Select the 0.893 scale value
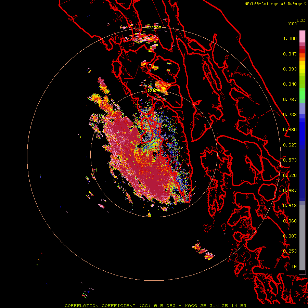The height and width of the screenshot is (308, 308). pyautogui.click(x=290, y=69)
